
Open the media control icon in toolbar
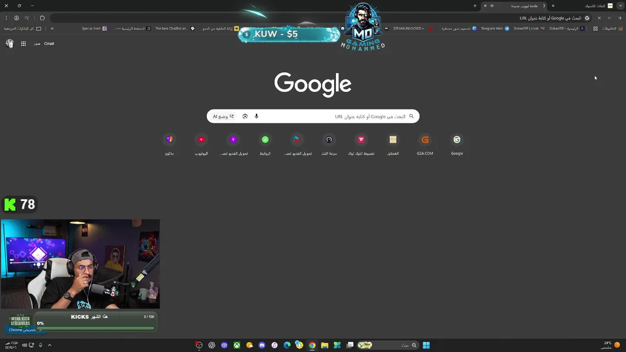pyautogui.click(x=27, y=18)
